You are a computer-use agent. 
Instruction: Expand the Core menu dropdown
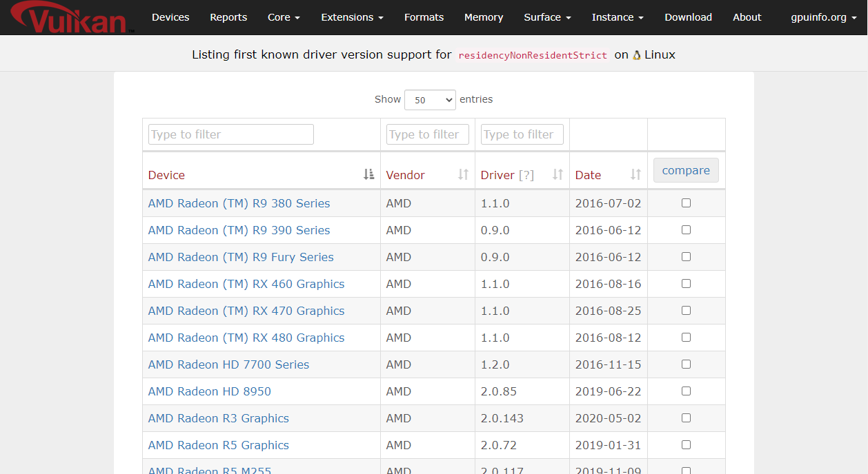pyautogui.click(x=284, y=17)
